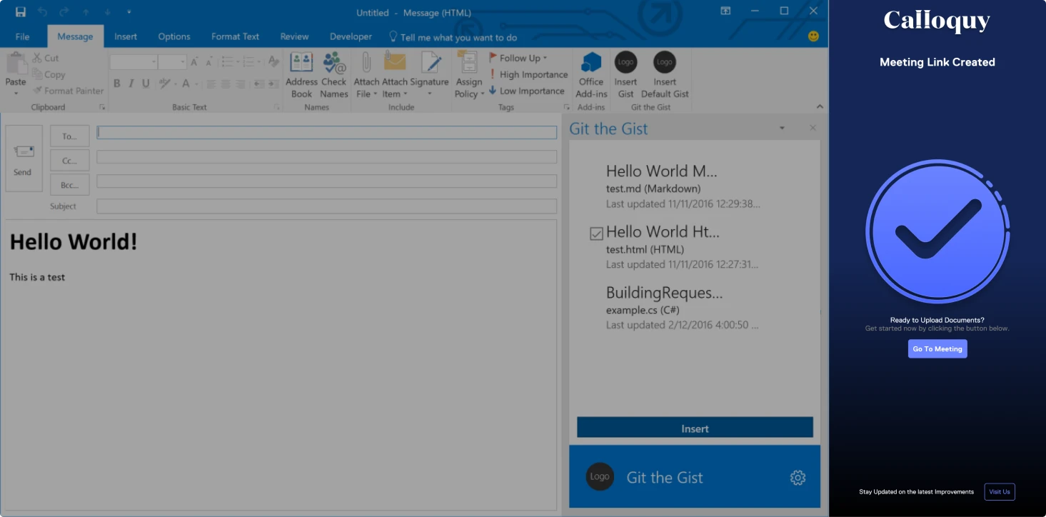The height and width of the screenshot is (517, 1046).
Task: Open Customize Quick Access Toolbar dropdown
Action: click(x=129, y=12)
